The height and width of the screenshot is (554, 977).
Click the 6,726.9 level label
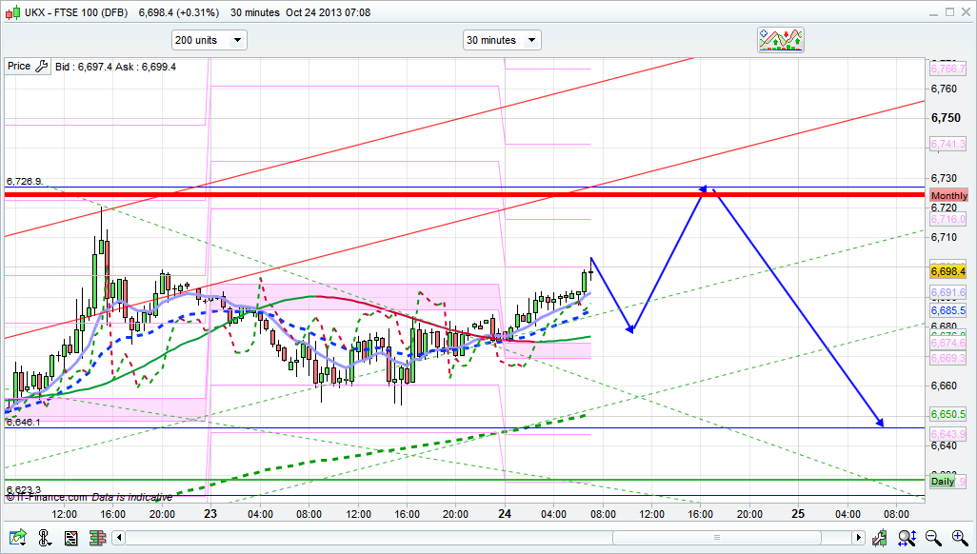pyautogui.click(x=24, y=181)
